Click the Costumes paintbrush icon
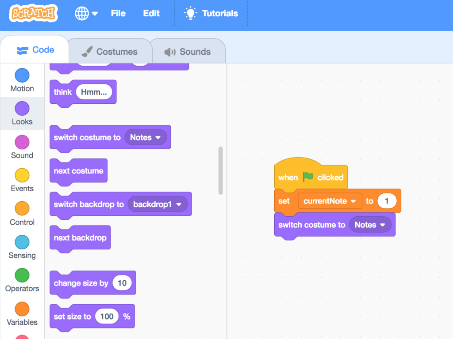The height and width of the screenshot is (339, 453). pos(87,52)
